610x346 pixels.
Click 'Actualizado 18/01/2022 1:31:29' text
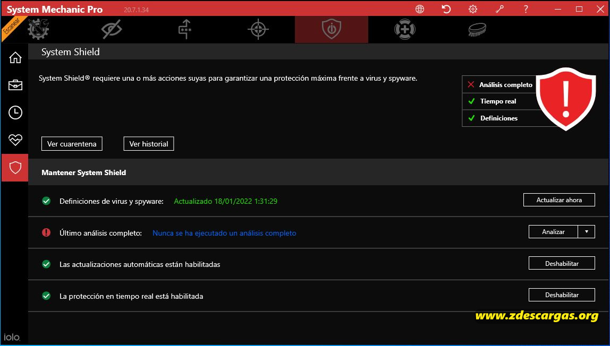coord(226,201)
